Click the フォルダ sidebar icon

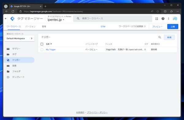click(8, 72)
